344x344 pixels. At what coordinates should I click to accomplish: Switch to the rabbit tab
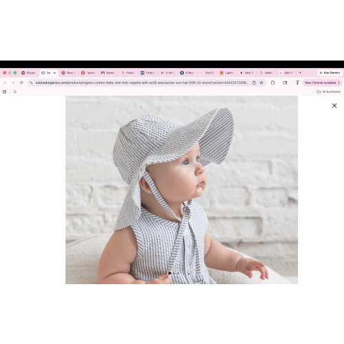click(x=266, y=73)
